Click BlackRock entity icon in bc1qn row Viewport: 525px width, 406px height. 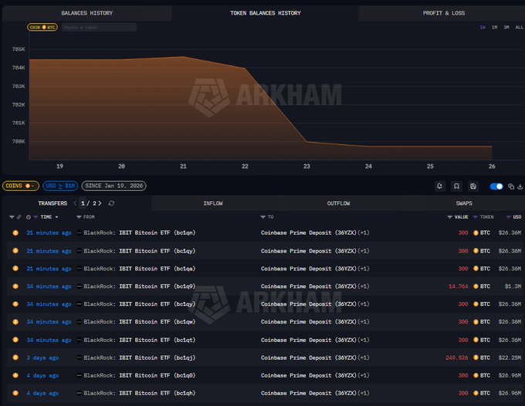point(79,233)
